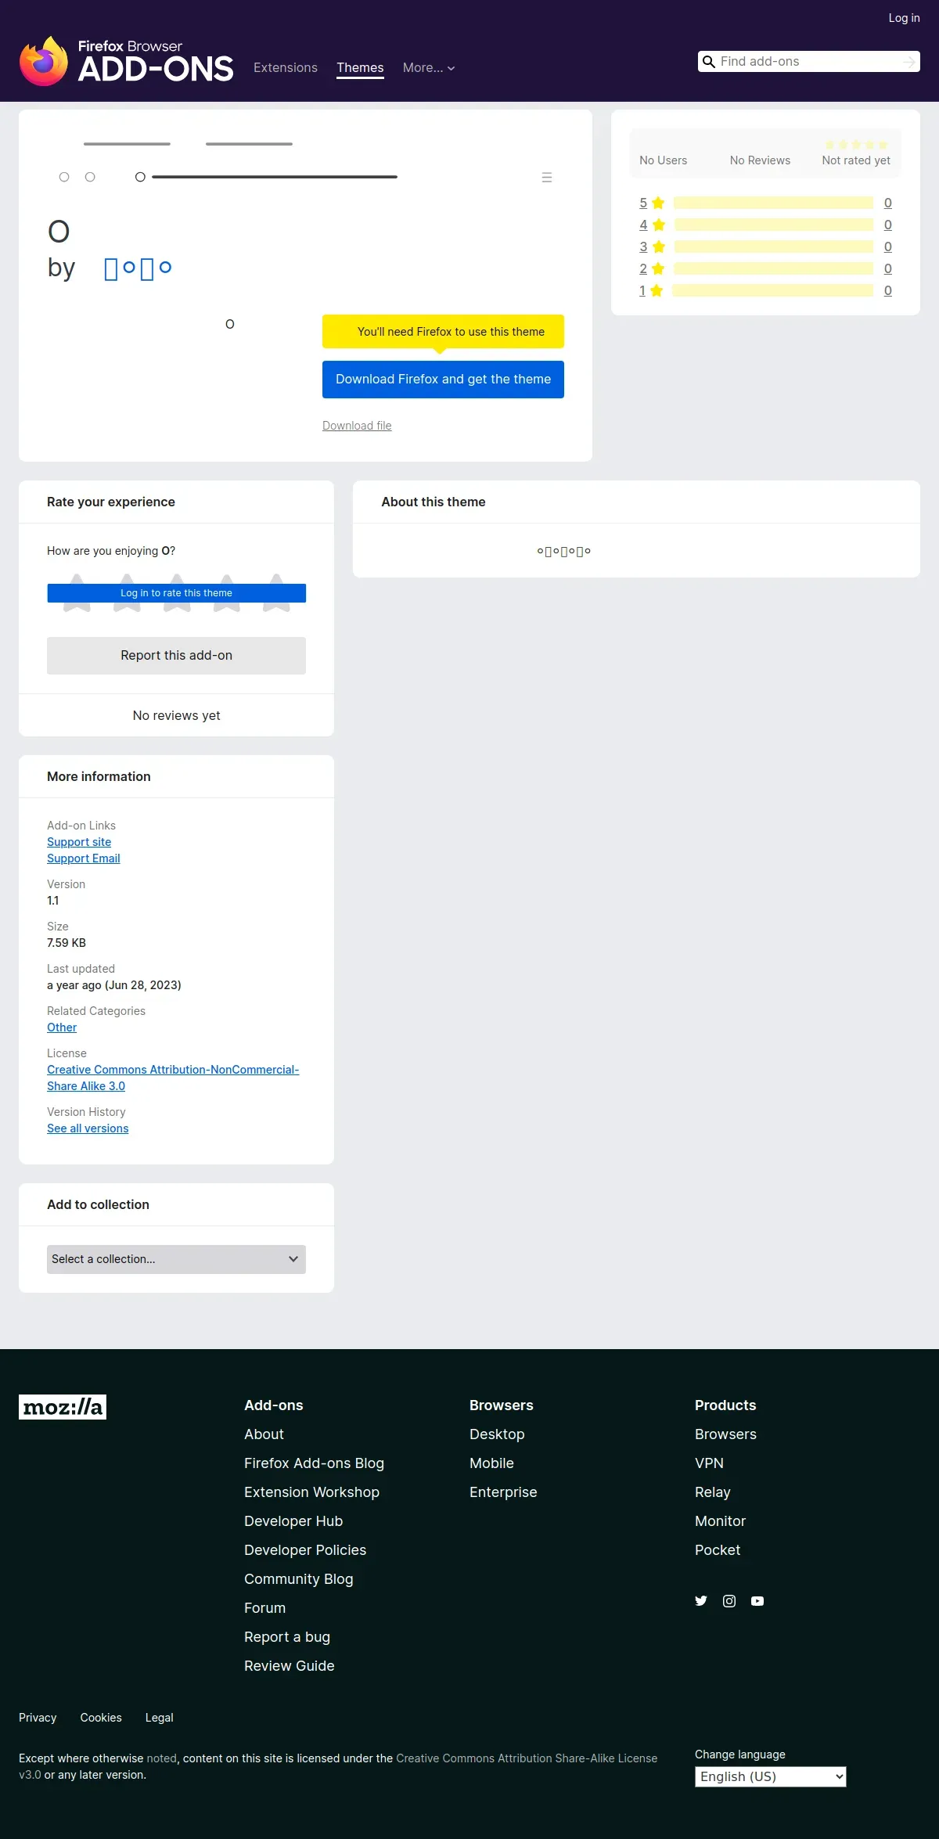
Task: Click the Download file link
Action: tap(357, 426)
